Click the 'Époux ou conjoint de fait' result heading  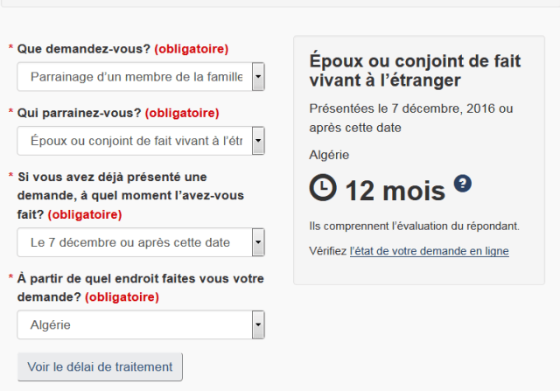(415, 70)
